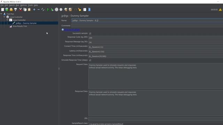Viewport: 223px width, 125px height.
Task: Click the Latency milliseconds field
Action: click(156, 52)
